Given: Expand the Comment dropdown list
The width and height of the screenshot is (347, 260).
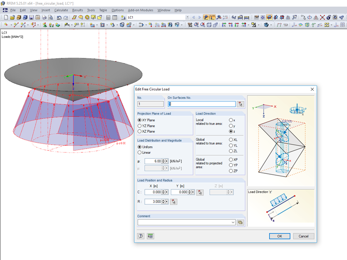Looking at the screenshot, I should click(233, 222).
